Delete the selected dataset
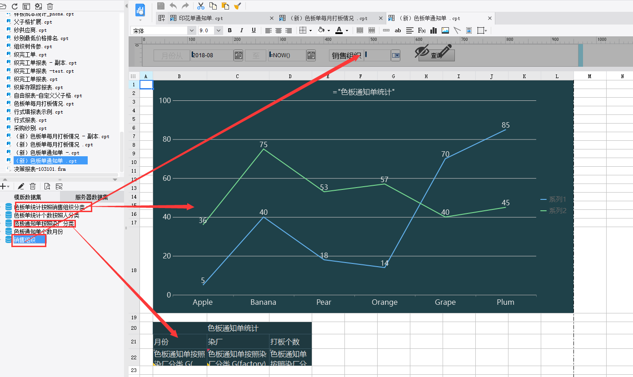 tap(33, 186)
